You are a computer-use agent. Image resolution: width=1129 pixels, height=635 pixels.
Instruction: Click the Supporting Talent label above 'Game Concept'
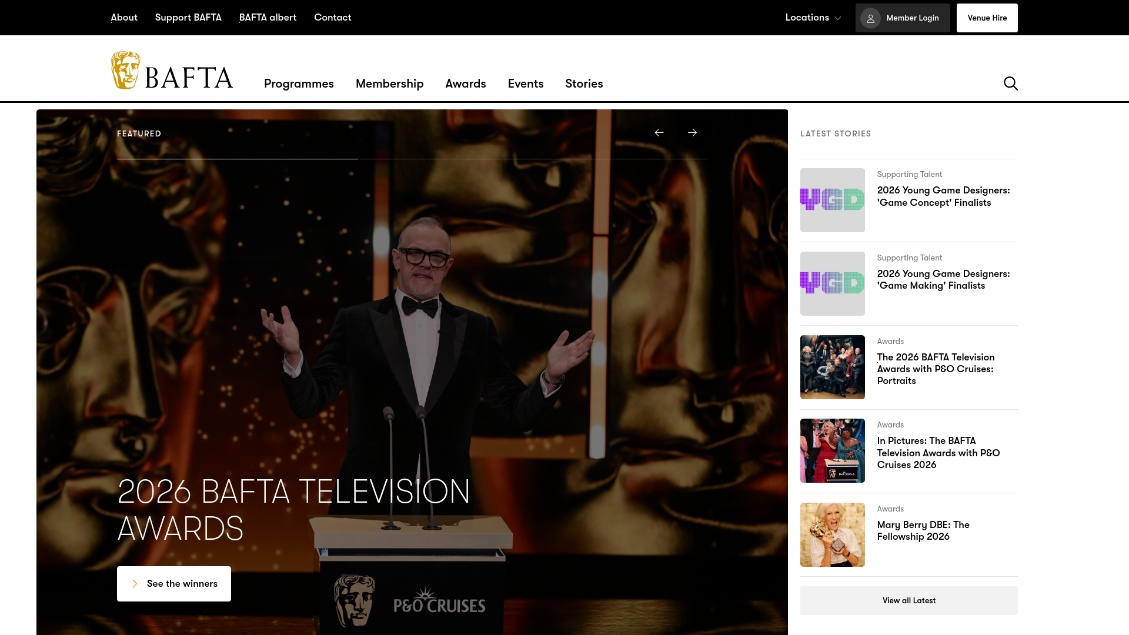tap(909, 175)
